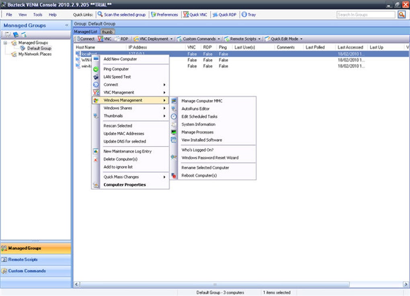Choose System Information from the submenu
This screenshot has width=410, height=296.
[x=198, y=125]
